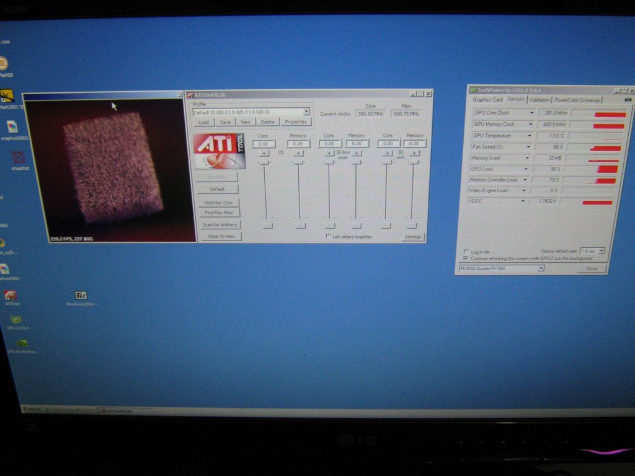This screenshot has width=635, height=476.
Task: Open the ATITool desktop shortcut icon
Action: [x=11, y=295]
